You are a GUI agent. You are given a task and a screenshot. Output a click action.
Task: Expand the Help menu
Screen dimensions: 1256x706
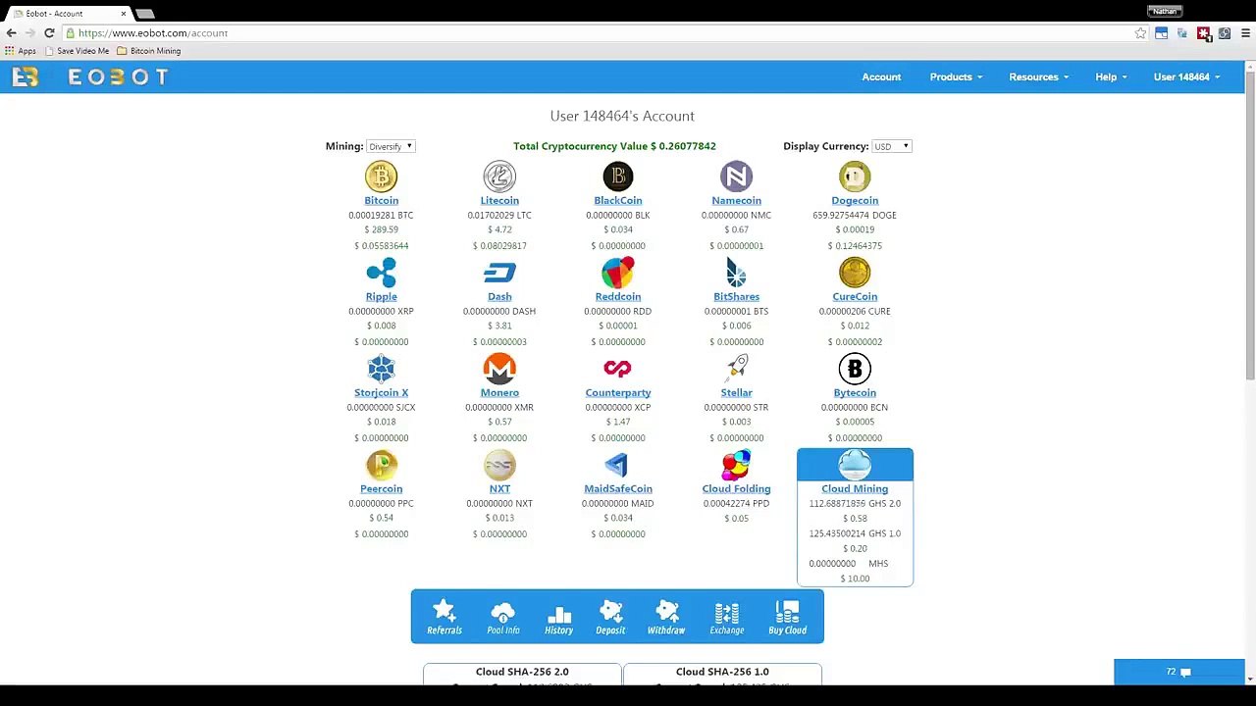1111,76
